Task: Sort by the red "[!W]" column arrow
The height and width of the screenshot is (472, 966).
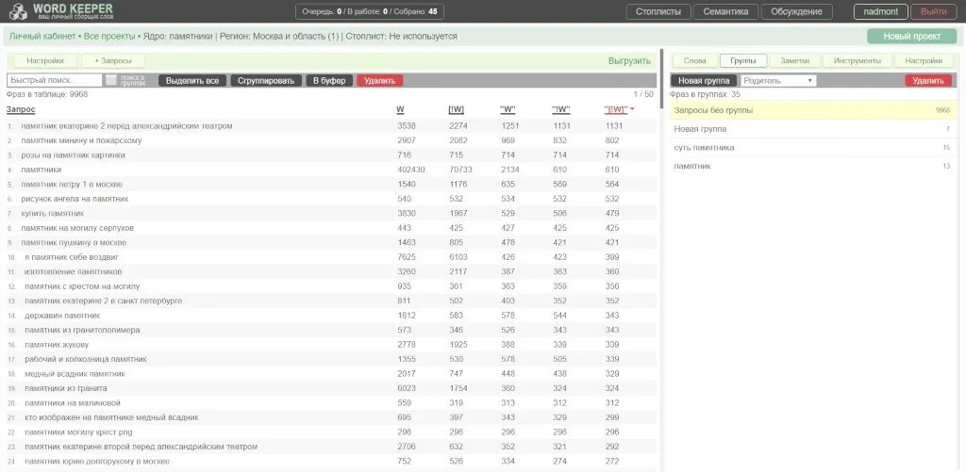Action: click(x=633, y=109)
